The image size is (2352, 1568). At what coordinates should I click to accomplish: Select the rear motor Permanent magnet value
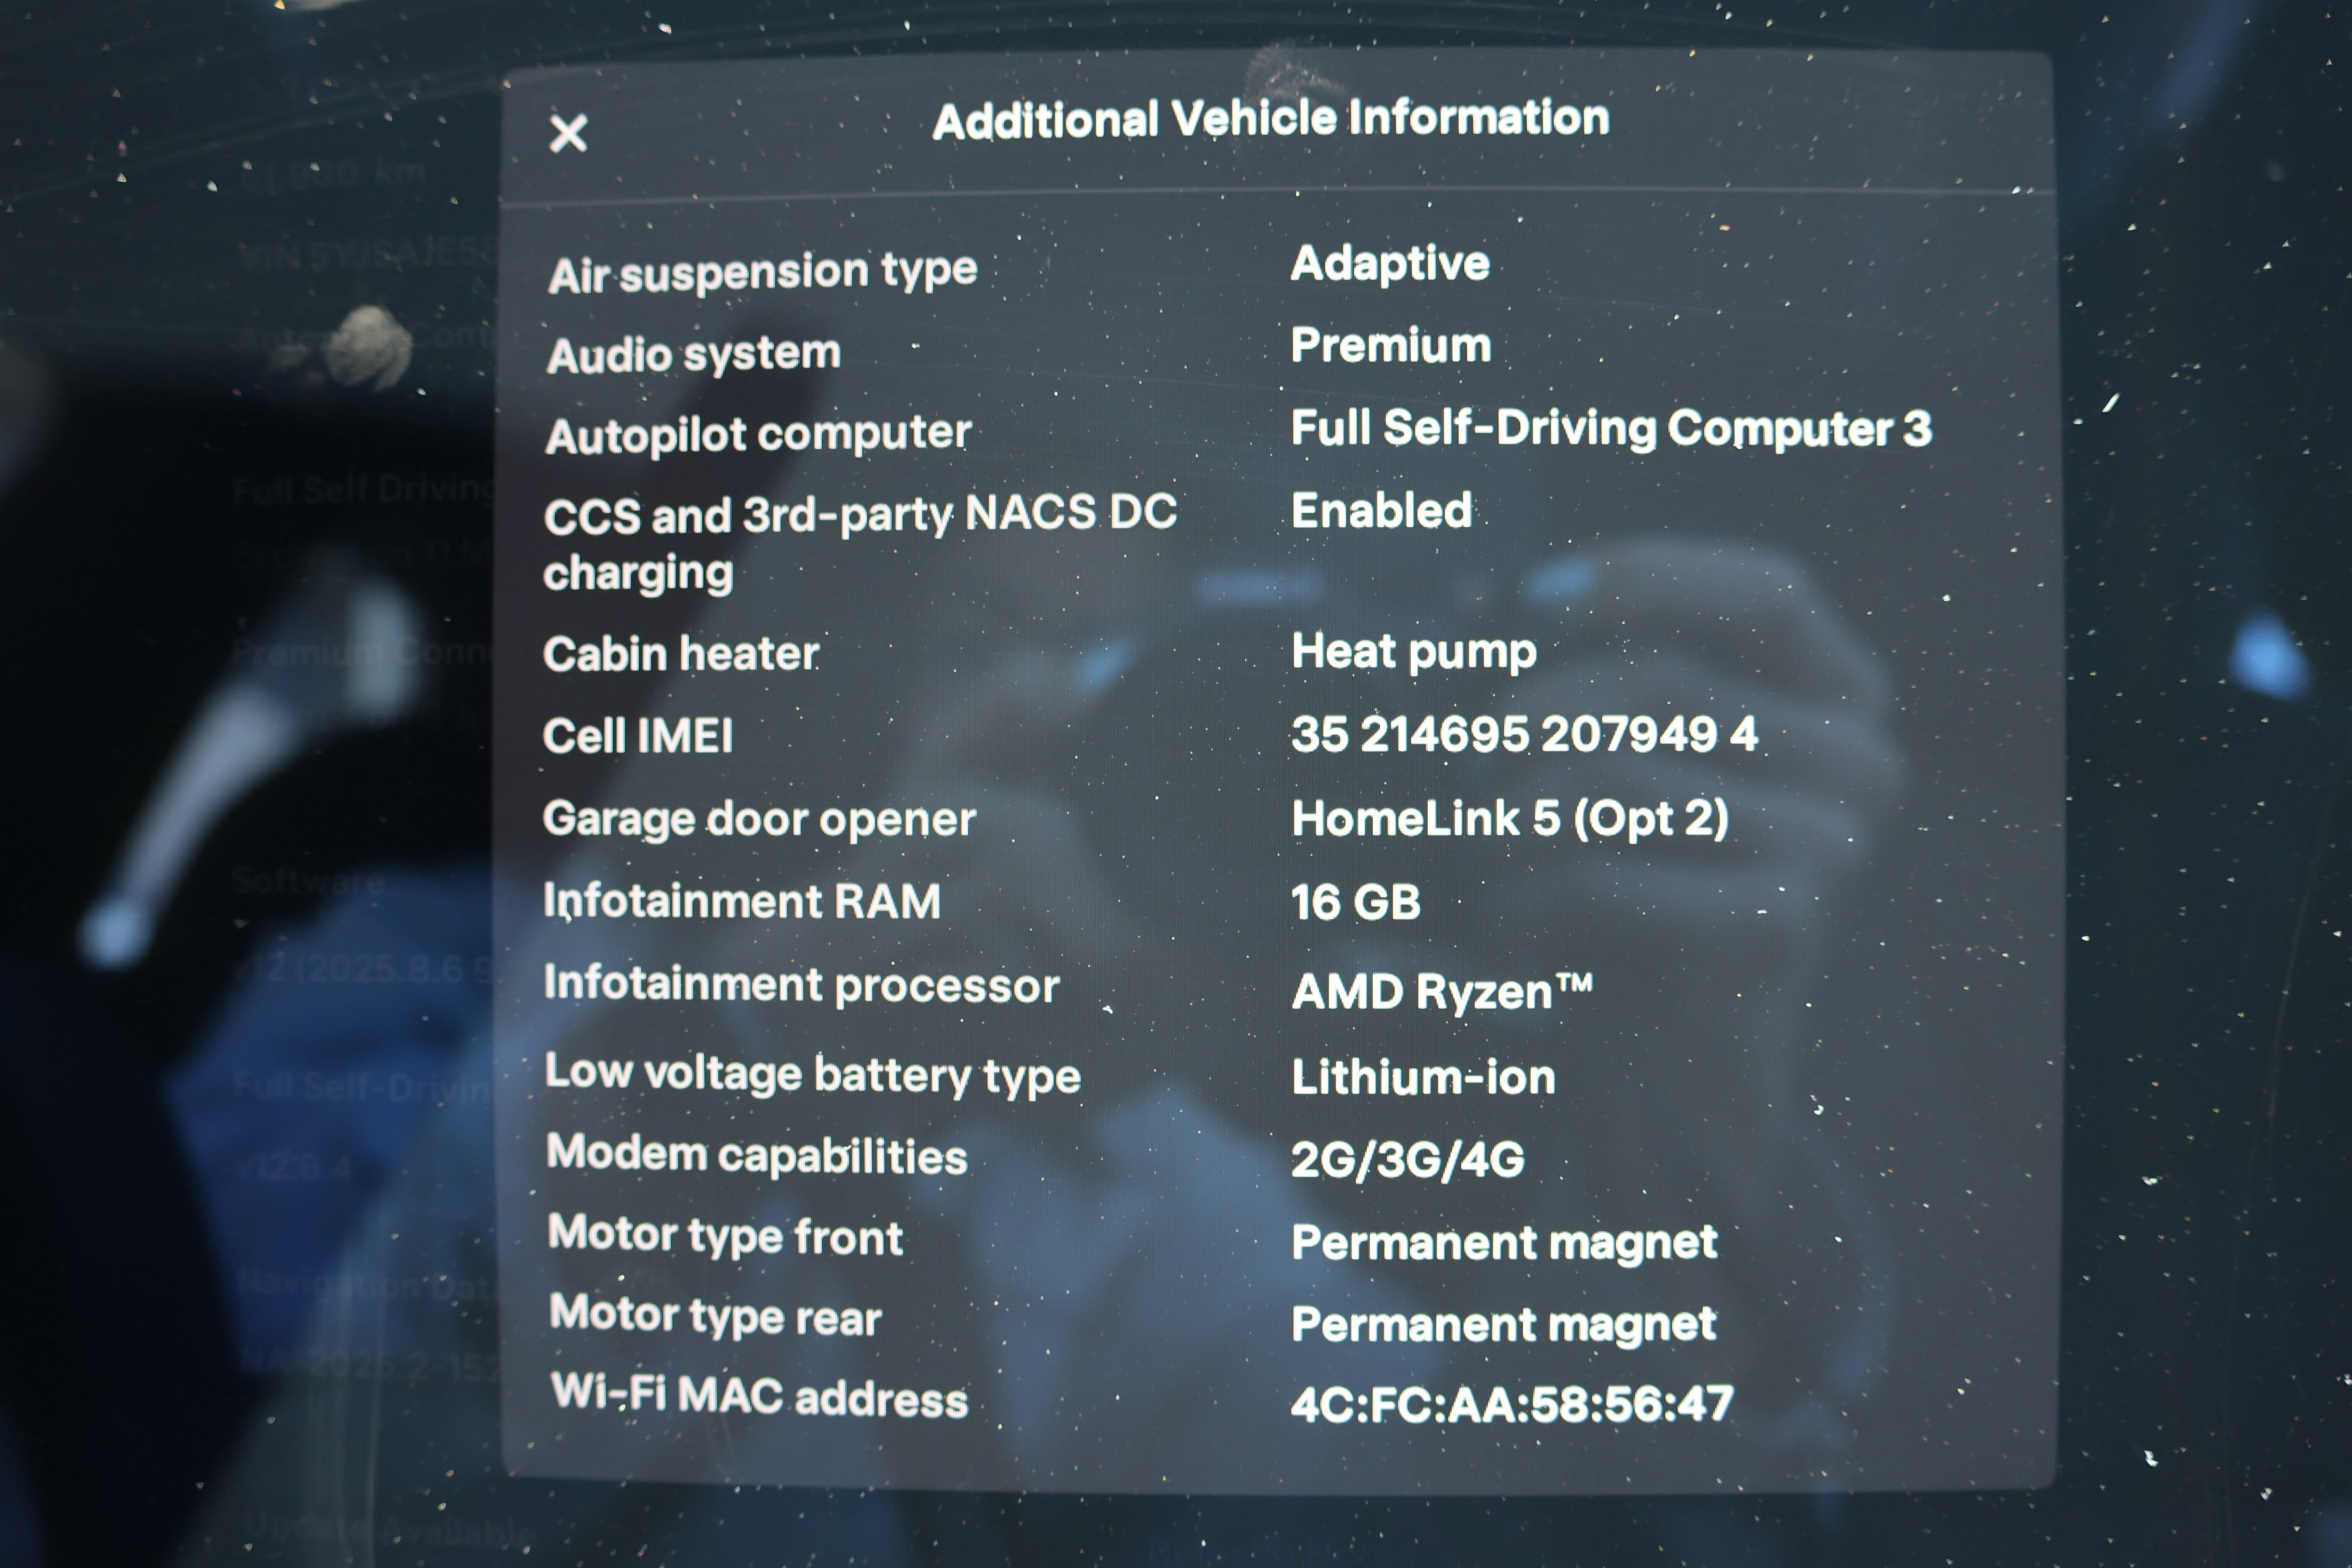click(x=1503, y=1325)
